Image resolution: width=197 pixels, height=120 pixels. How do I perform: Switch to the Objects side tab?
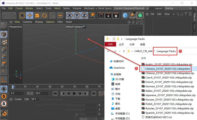click(x=195, y=17)
